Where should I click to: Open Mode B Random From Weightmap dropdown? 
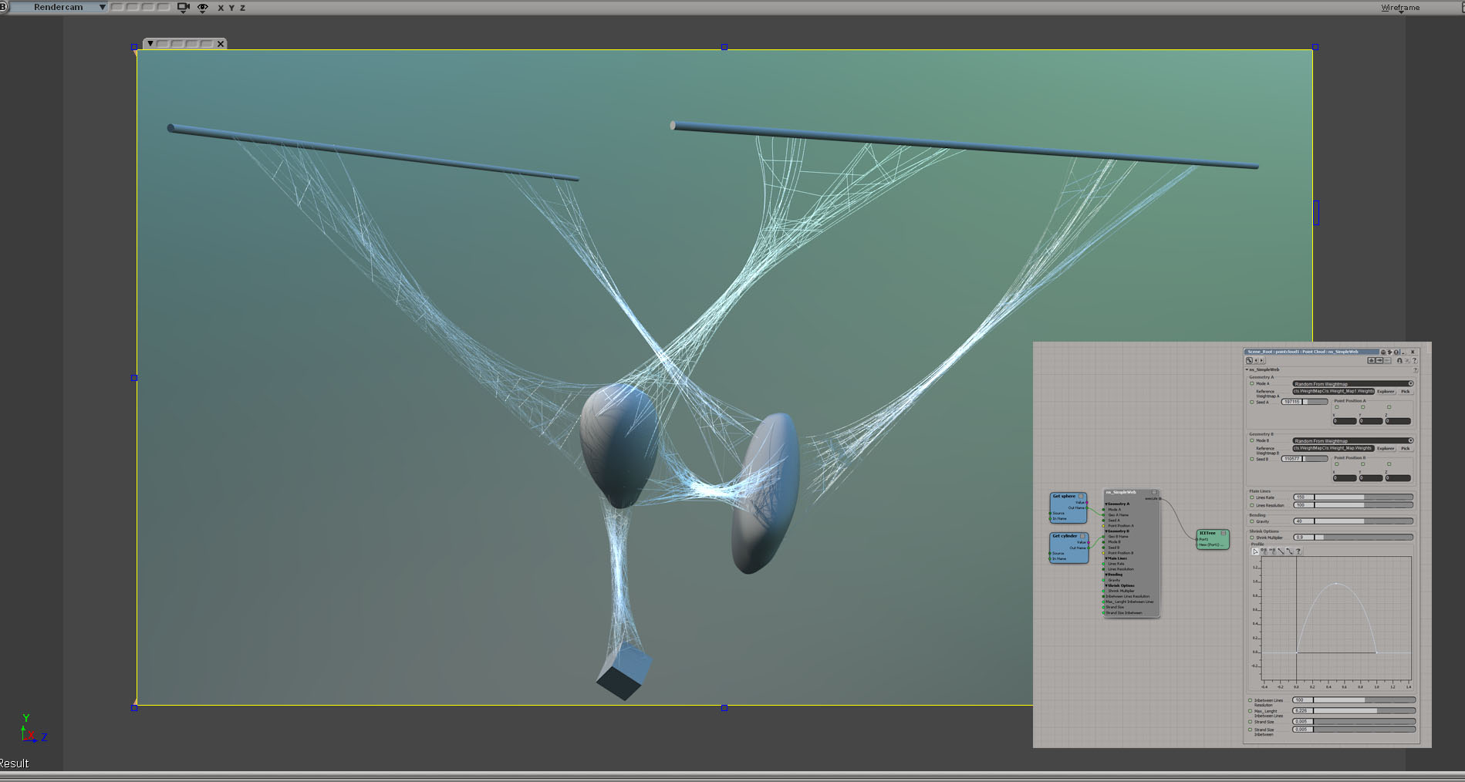(x=1352, y=440)
